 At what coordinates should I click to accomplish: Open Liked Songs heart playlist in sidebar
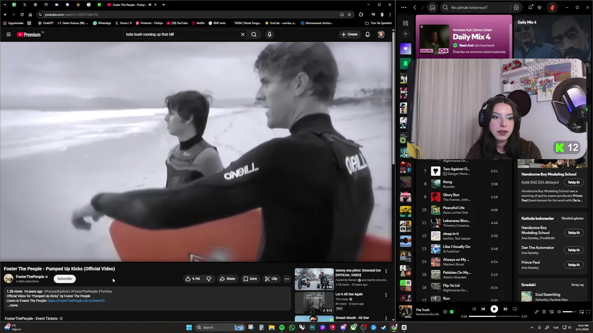pos(405,49)
